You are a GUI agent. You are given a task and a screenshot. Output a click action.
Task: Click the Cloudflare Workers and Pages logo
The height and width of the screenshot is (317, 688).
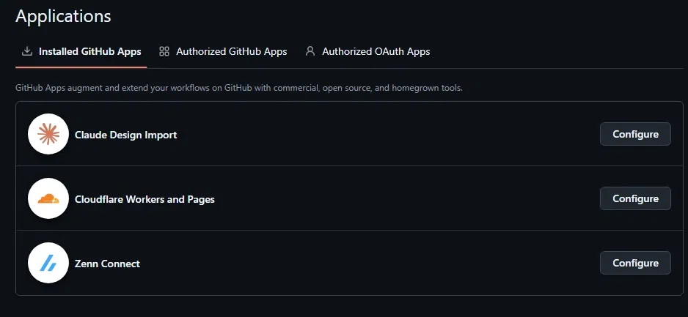[x=48, y=198]
